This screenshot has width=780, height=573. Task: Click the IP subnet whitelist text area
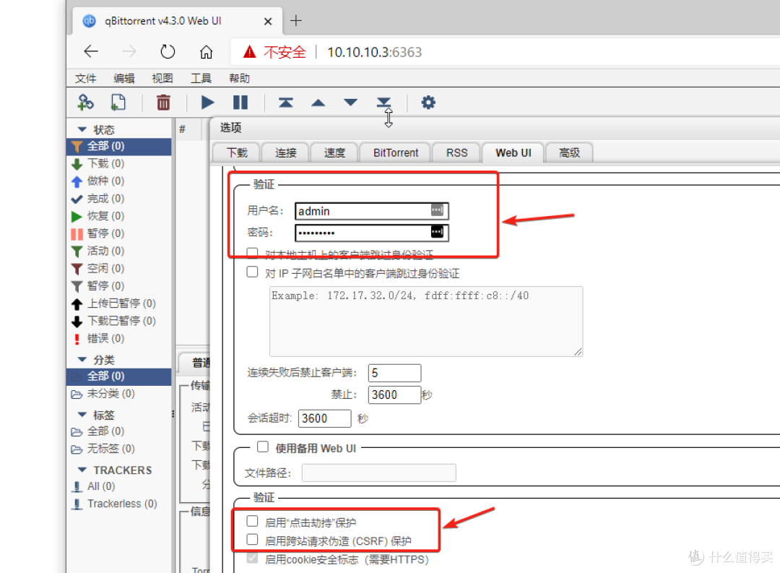[x=426, y=321]
